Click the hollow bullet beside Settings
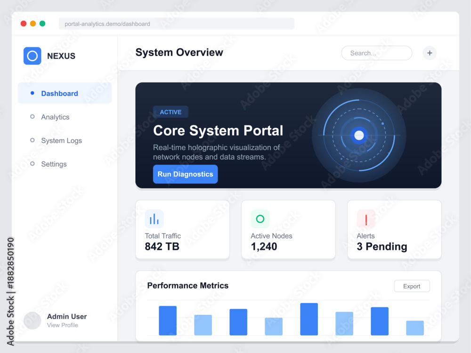This screenshot has height=353, width=471. click(32, 164)
